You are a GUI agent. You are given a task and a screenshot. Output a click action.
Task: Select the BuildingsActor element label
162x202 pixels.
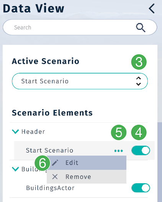tap(50, 188)
